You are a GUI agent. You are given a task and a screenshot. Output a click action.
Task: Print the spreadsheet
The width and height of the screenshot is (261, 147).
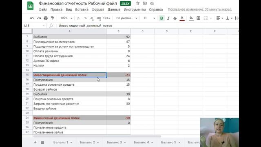click(46, 18)
